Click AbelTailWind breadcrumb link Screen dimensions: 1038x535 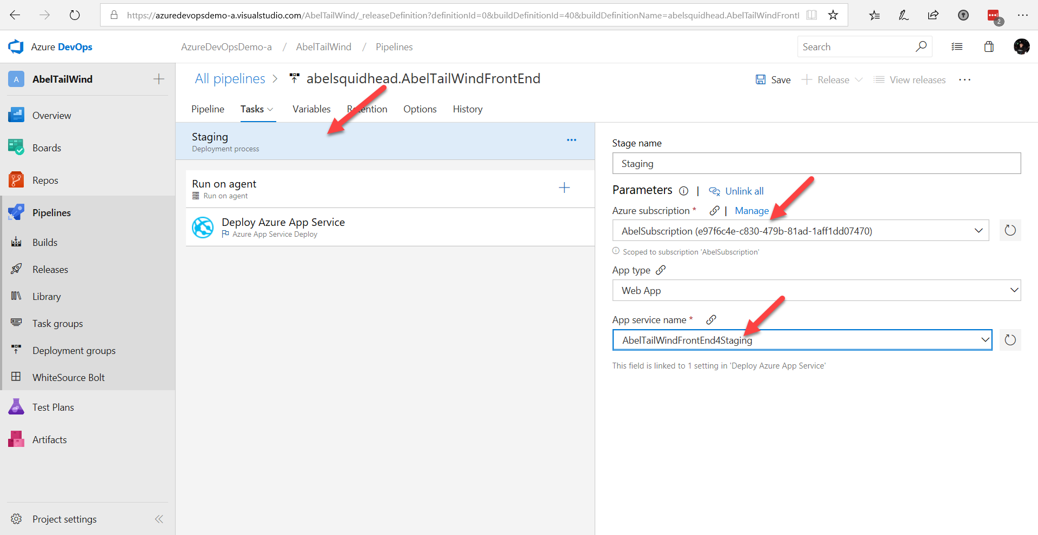pyautogui.click(x=323, y=47)
